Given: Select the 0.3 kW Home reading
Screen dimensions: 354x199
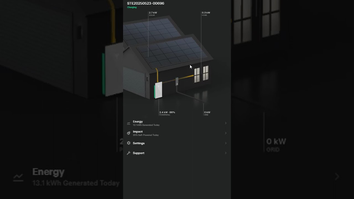Looking at the screenshot, I should click(x=206, y=14).
